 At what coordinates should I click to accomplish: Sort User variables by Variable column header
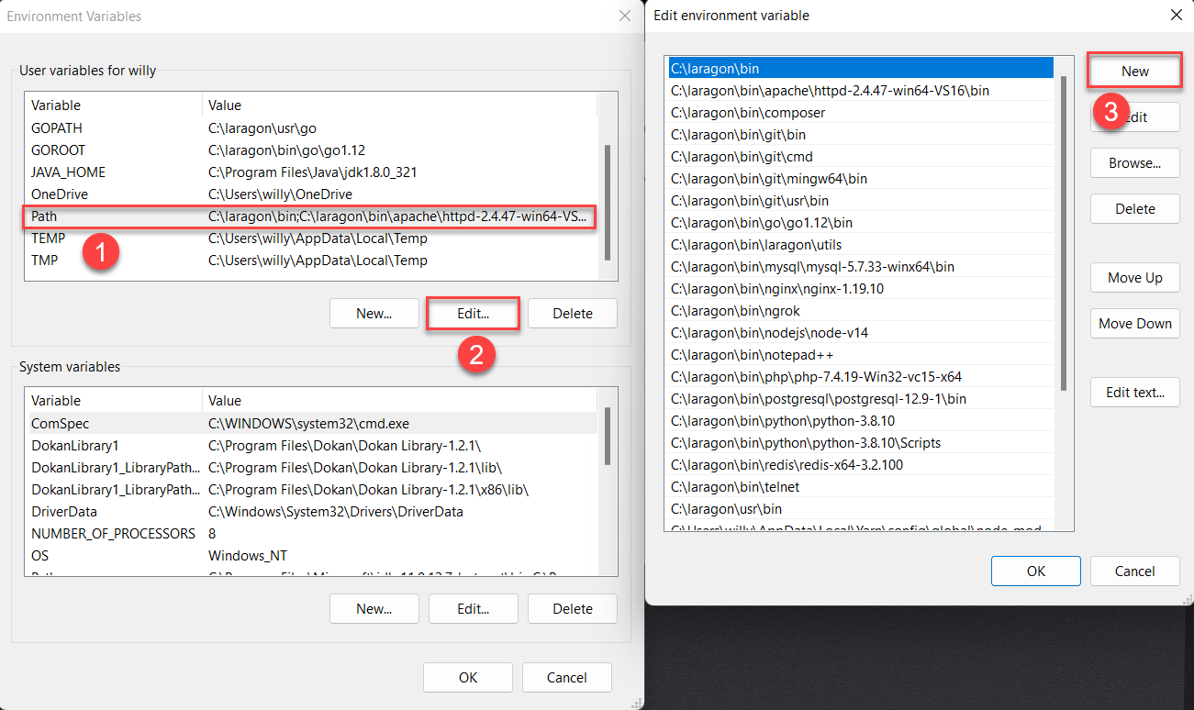(x=113, y=105)
